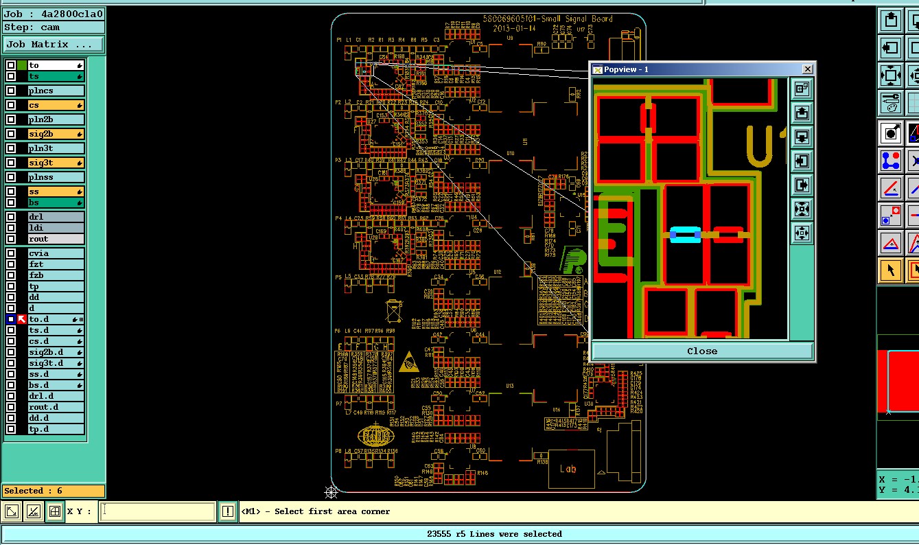Open the Job Matrix button
The width and height of the screenshot is (919, 545).
[54, 44]
